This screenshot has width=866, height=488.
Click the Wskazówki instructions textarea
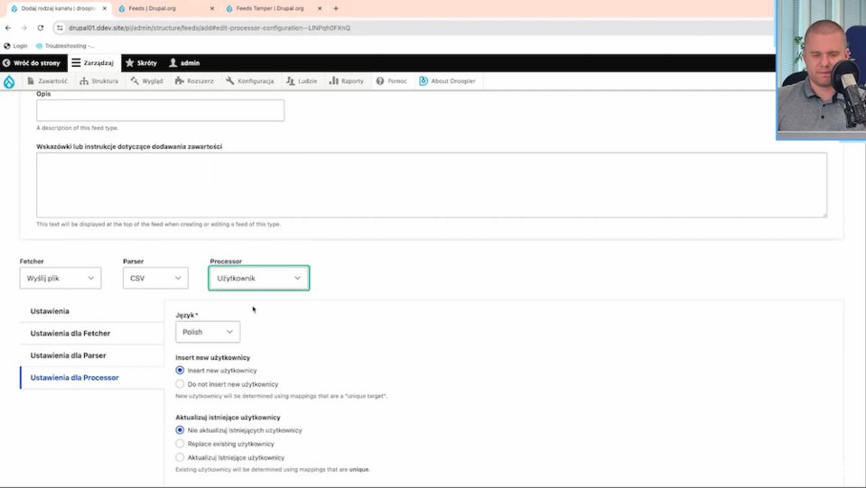tap(432, 185)
